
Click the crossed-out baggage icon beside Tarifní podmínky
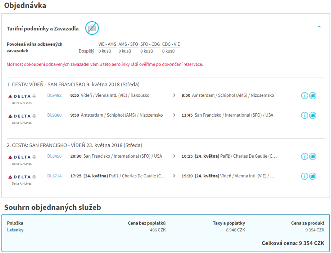pos(92,28)
